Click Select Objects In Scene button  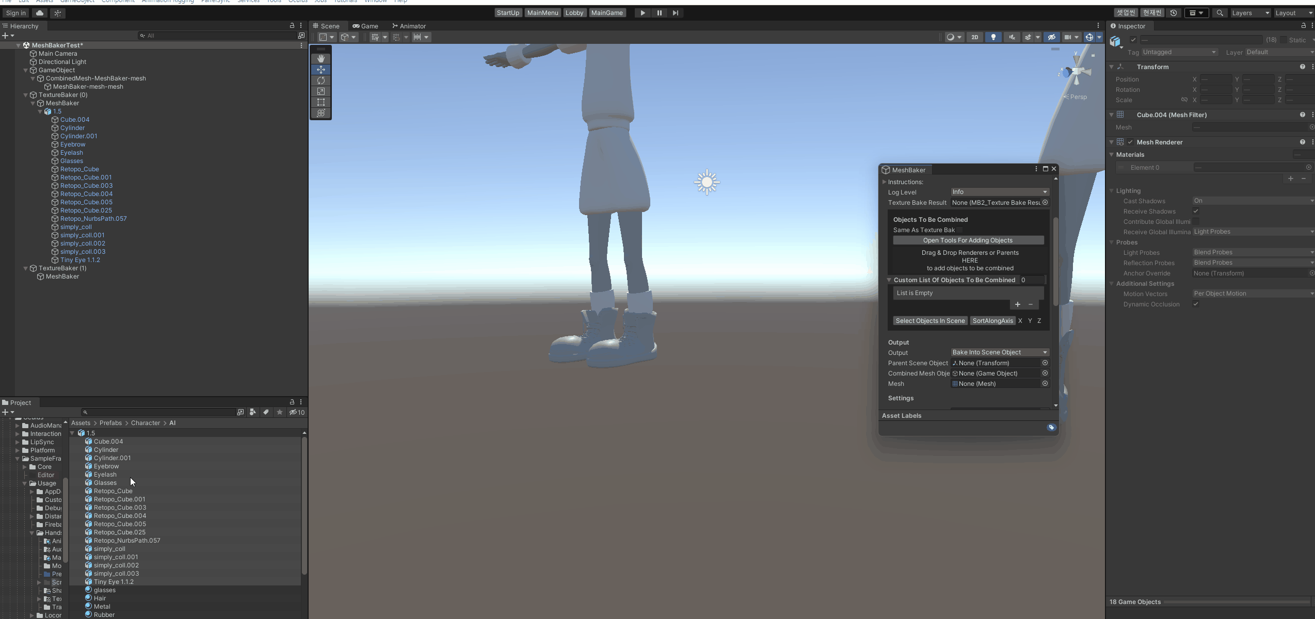[x=930, y=321]
